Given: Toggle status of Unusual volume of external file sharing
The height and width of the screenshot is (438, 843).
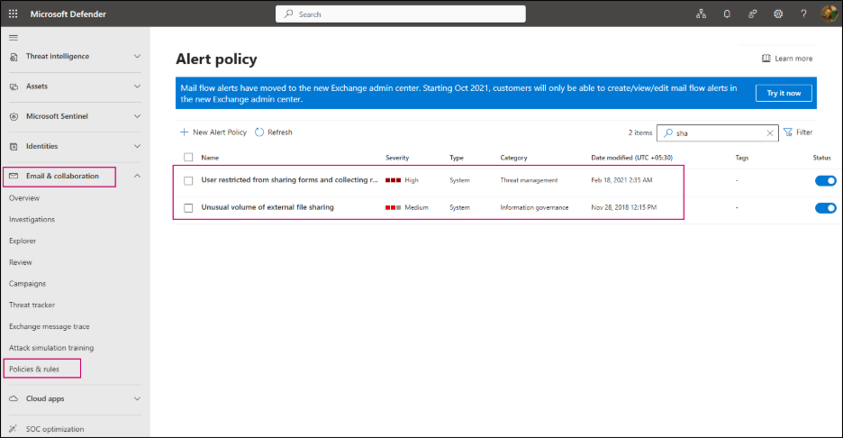Looking at the screenshot, I should 825,207.
